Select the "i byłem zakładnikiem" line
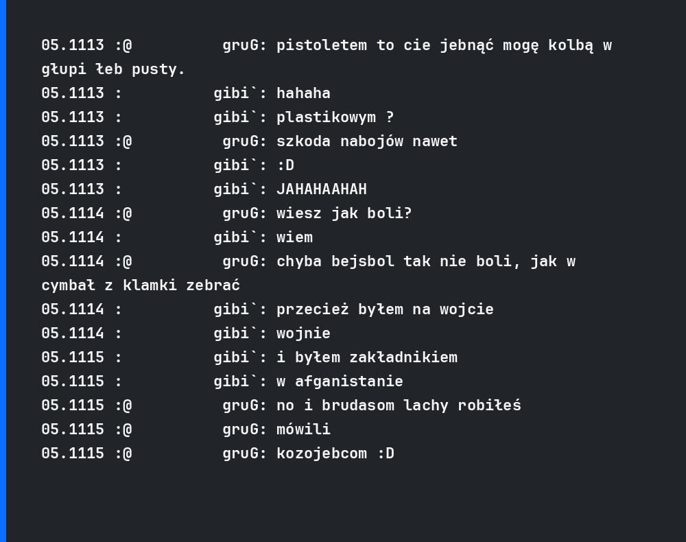The width and height of the screenshot is (686, 542). 366,357
